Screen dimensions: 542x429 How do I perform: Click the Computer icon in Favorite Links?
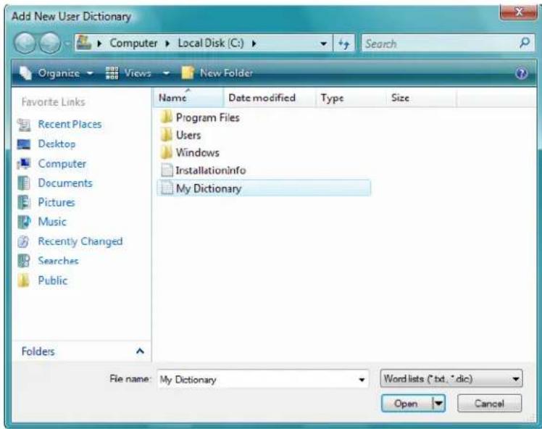tap(24, 164)
